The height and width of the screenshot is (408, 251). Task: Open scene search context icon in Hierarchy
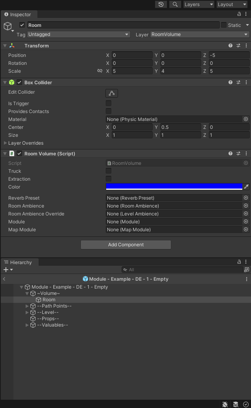pyautogui.click(x=247, y=270)
